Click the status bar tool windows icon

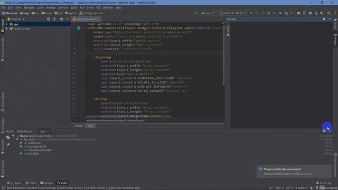coord(4,188)
